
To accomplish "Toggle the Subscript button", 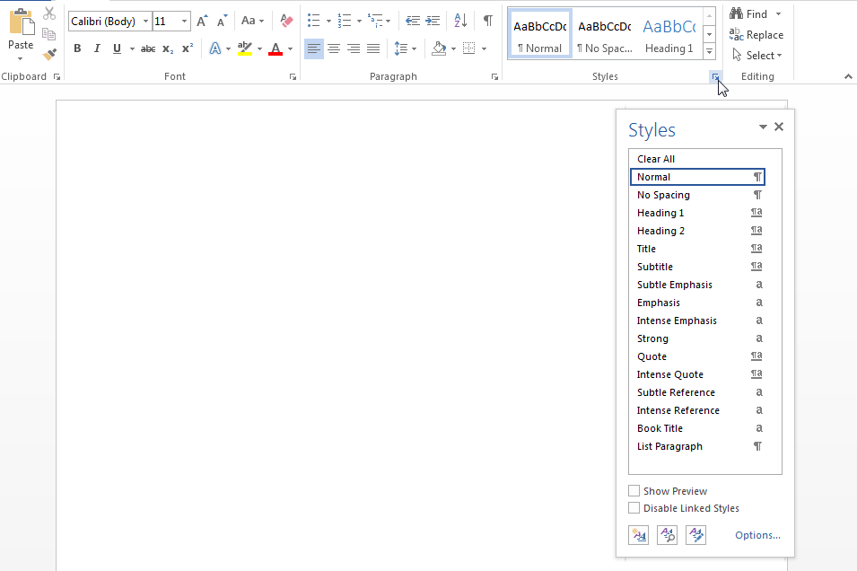I will click(x=168, y=48).
